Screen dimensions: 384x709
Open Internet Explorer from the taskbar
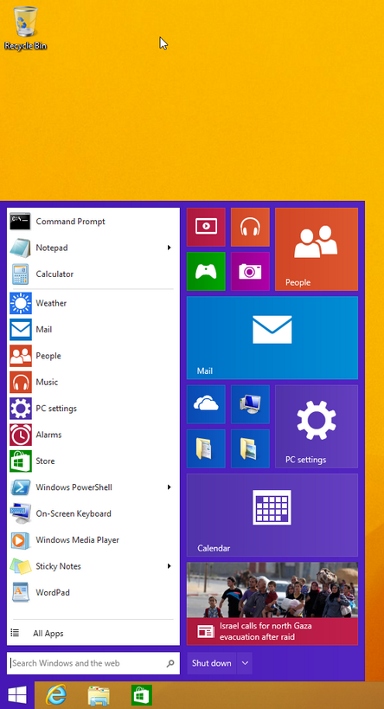(x=56, y=695)
